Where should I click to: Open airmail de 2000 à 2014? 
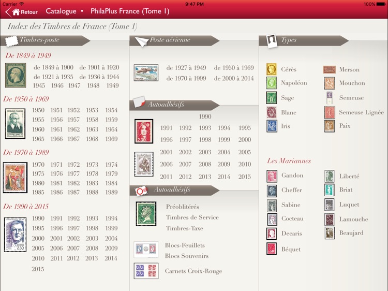coord(234,78)
